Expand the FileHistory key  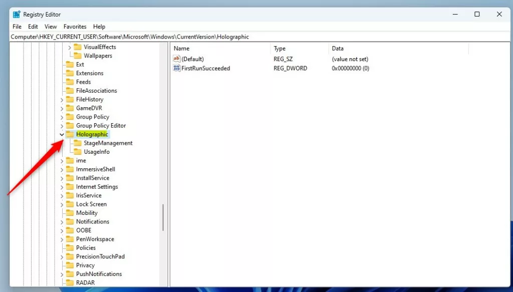(x=62, y=100)
